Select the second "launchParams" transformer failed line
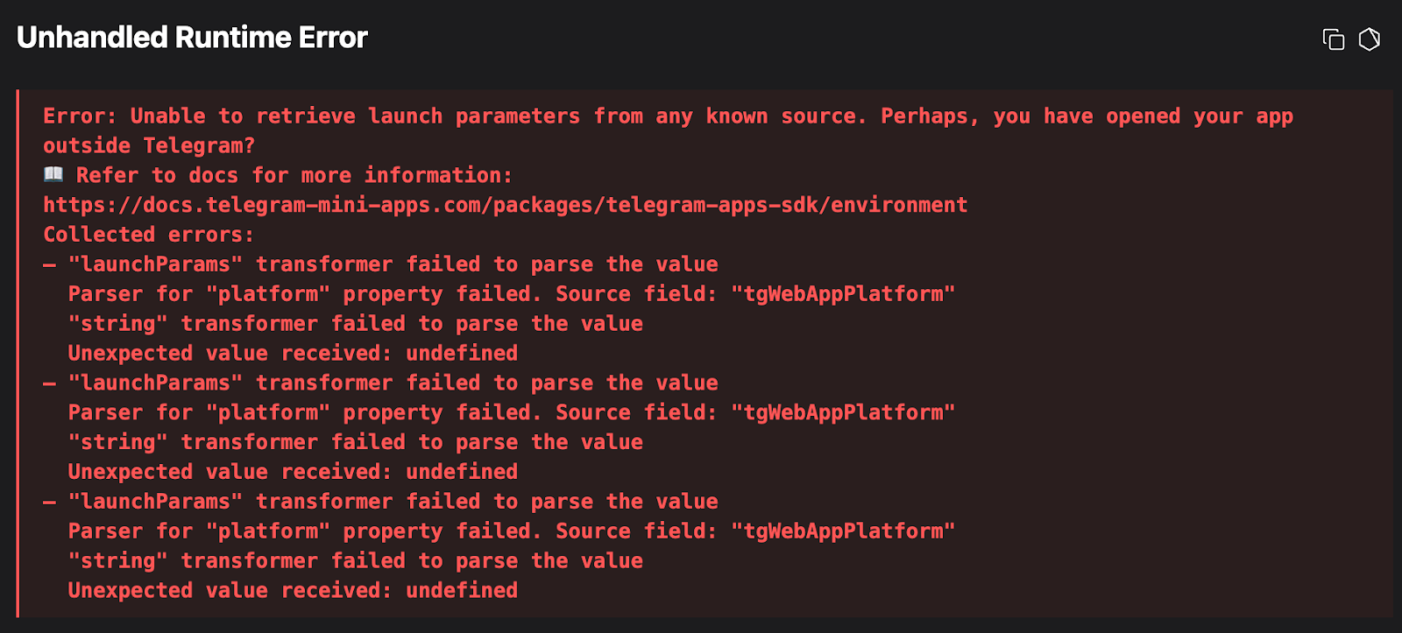Image resolution: width=1402 pixels, height=633 pixels. click(393, 383)
